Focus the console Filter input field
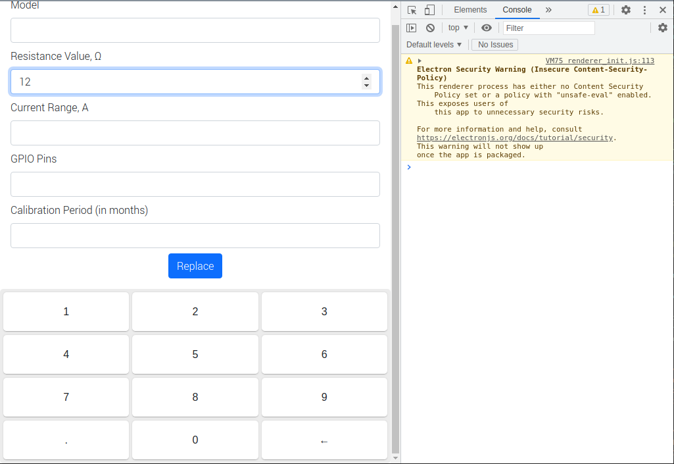Viewport: 674px width, 464px height. click(x=549, y=27)
